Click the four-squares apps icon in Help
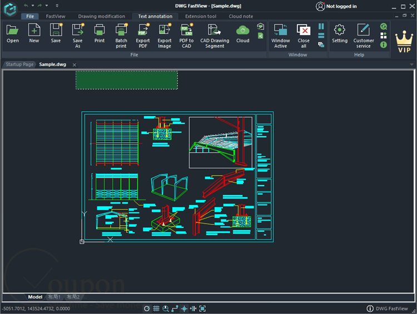The width and height of the screenshot is (417, 314). [384, 36]
